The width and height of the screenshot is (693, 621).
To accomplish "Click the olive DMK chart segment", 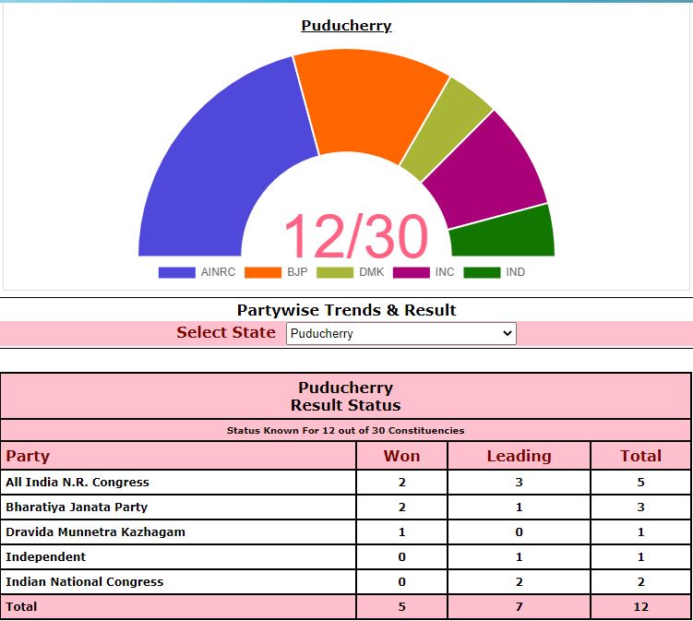I will 447,128.
